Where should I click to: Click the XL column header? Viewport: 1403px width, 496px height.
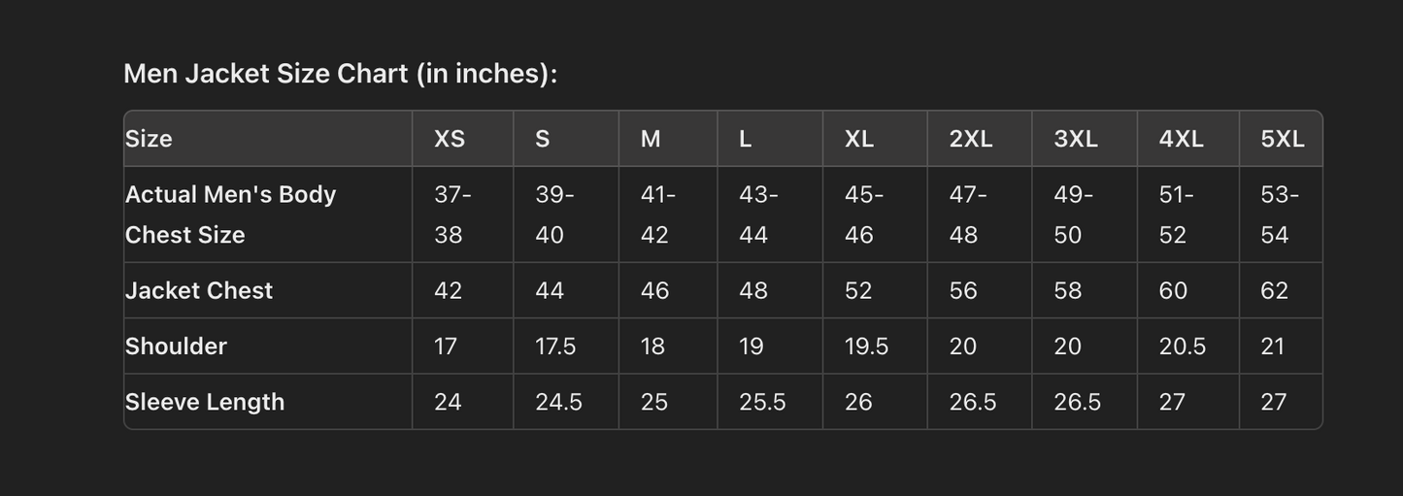(859, 139)
